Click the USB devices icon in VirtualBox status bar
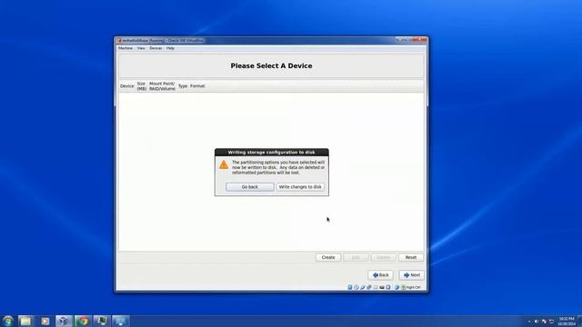 tap(363, 287)
